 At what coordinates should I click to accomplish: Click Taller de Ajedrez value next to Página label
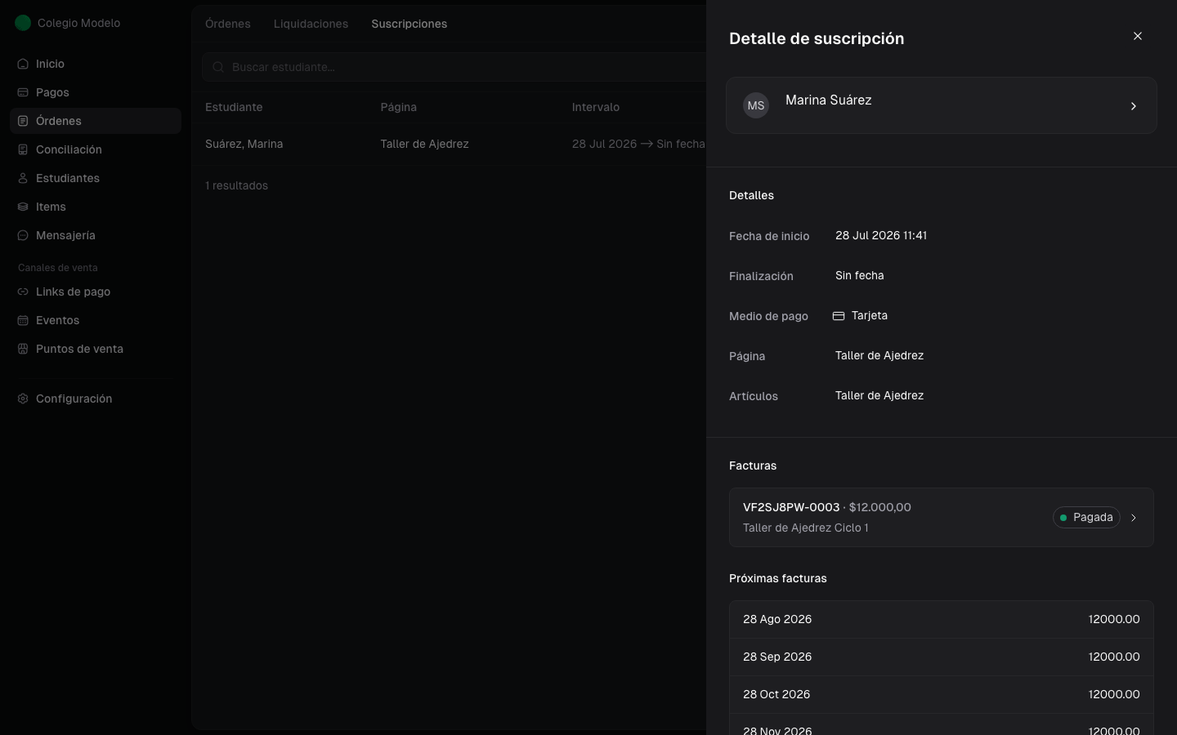click(x=879, y=355)
